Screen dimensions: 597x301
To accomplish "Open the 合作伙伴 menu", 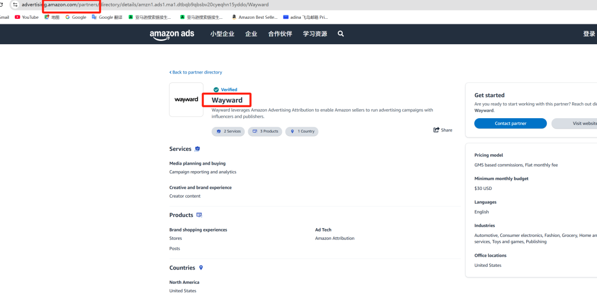I will [x=280, y=34].
